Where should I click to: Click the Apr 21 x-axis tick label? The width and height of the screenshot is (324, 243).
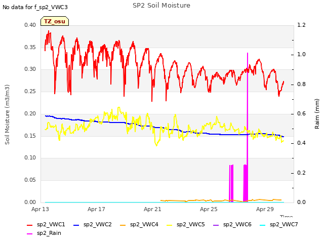tap(152, 209)
